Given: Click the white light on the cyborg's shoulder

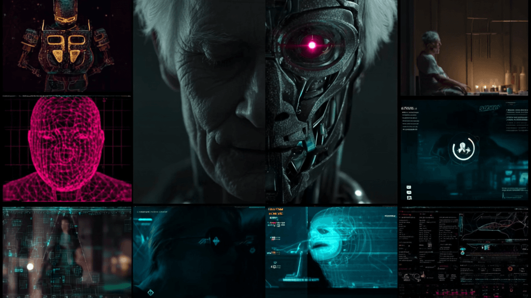Looking at the screenshot, I should (358, 193).
